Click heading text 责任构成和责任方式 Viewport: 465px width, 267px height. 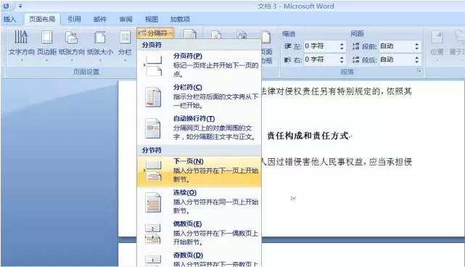tap(308, 136)
